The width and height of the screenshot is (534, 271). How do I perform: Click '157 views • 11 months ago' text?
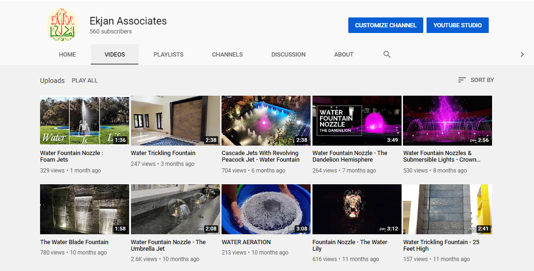point(436,259)
